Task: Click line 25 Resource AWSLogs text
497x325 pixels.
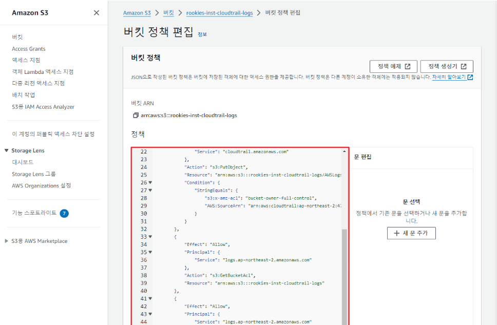Action: coord(263,175)
